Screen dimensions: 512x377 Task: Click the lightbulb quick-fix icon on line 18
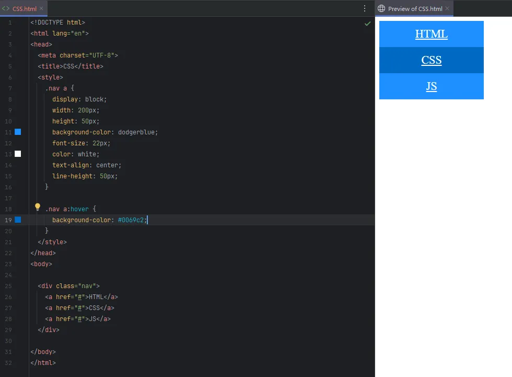point(38,207)
